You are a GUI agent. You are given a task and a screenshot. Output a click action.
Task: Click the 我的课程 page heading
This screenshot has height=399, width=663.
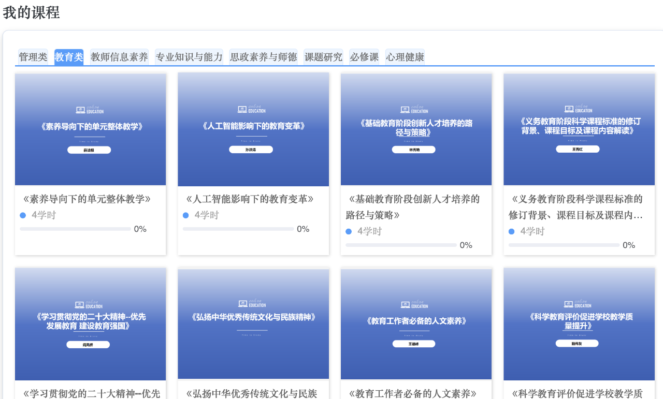pyautogui.click(x=31, y=12)
